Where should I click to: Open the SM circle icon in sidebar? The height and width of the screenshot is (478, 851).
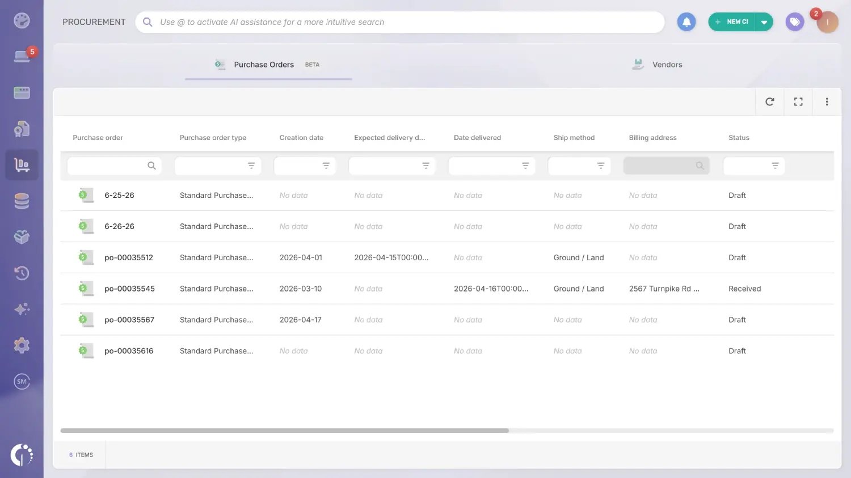[22, 382]
